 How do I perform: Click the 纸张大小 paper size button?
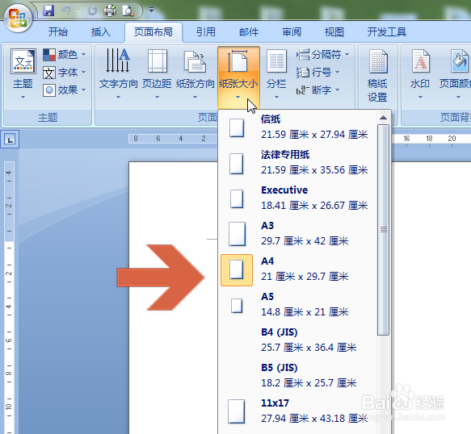coord(238,77)
